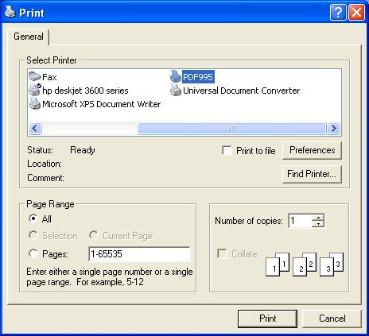Click the Pages range input field
Image resolution: width=369 pixels, height=336 pixels.
[x=139, y=254]
